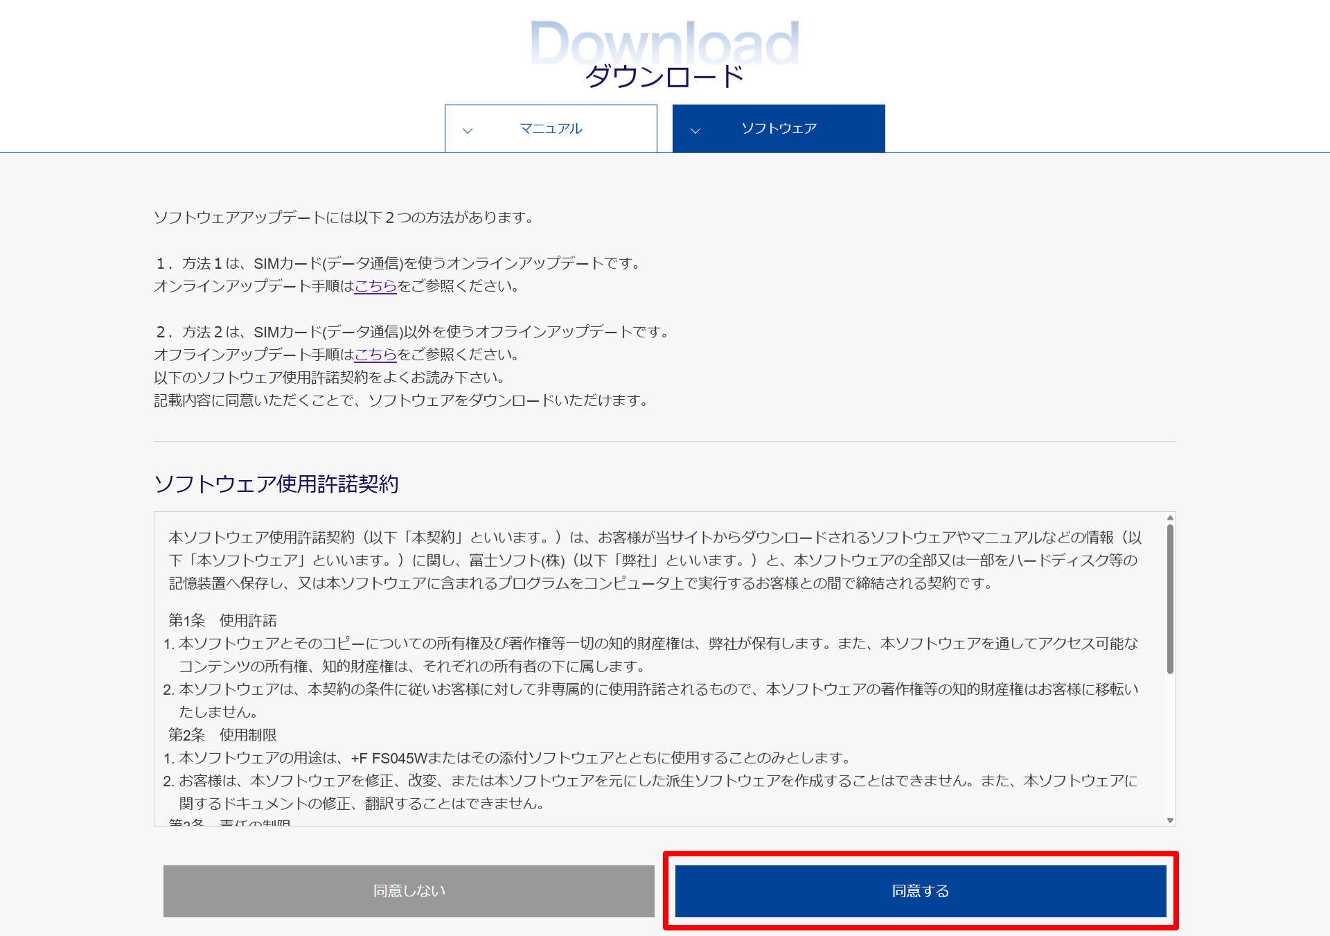The image size is (1330, 936).
Task: Click the chevron icon on マニュアル tab
Action: [x=468, y=130]
